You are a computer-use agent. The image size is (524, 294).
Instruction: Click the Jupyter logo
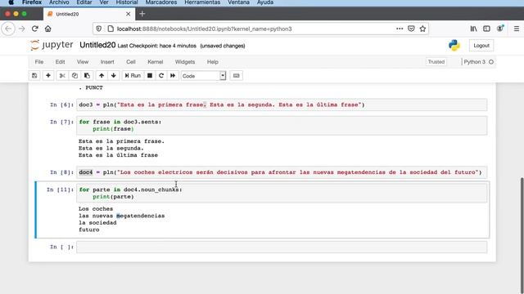tap(52, 45)
